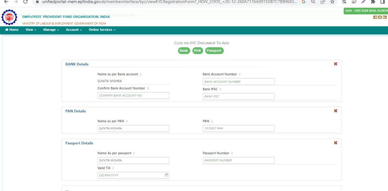388x191 pixels.
Task: Expand the Manage dropdown menu
Action: [50, 29]
